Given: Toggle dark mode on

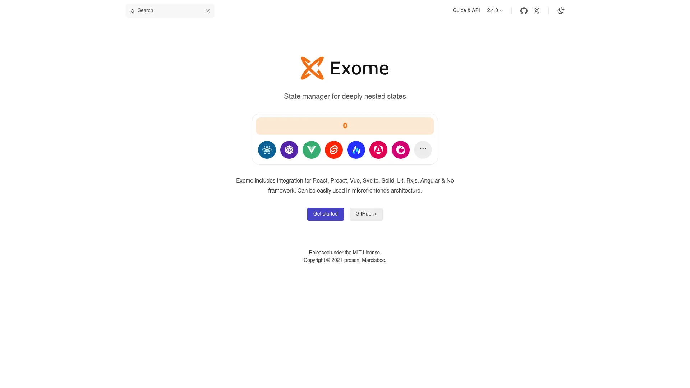Looking at the screenshot, I should pos(561,10).
